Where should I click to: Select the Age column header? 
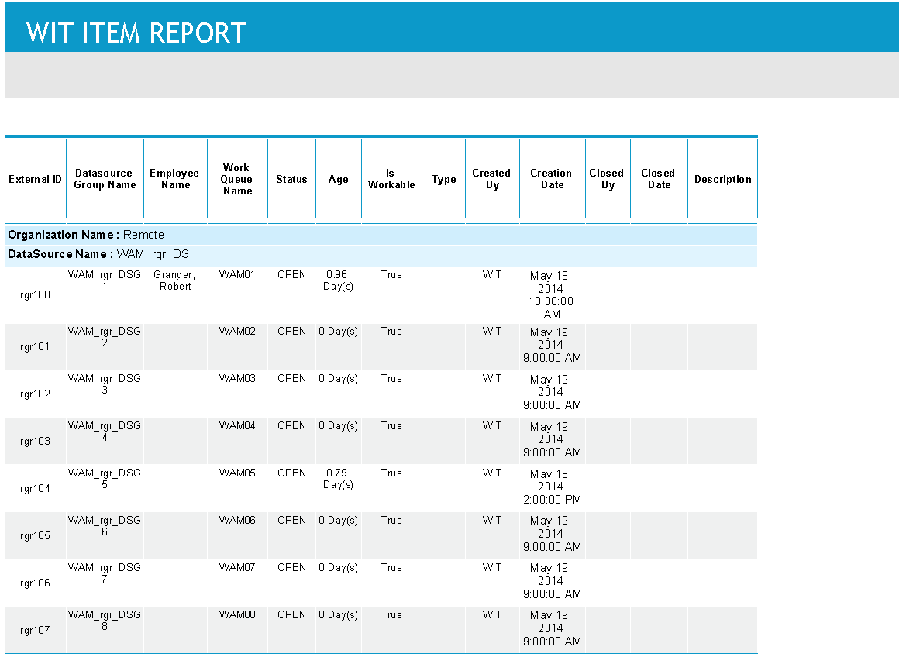(338, 180)
